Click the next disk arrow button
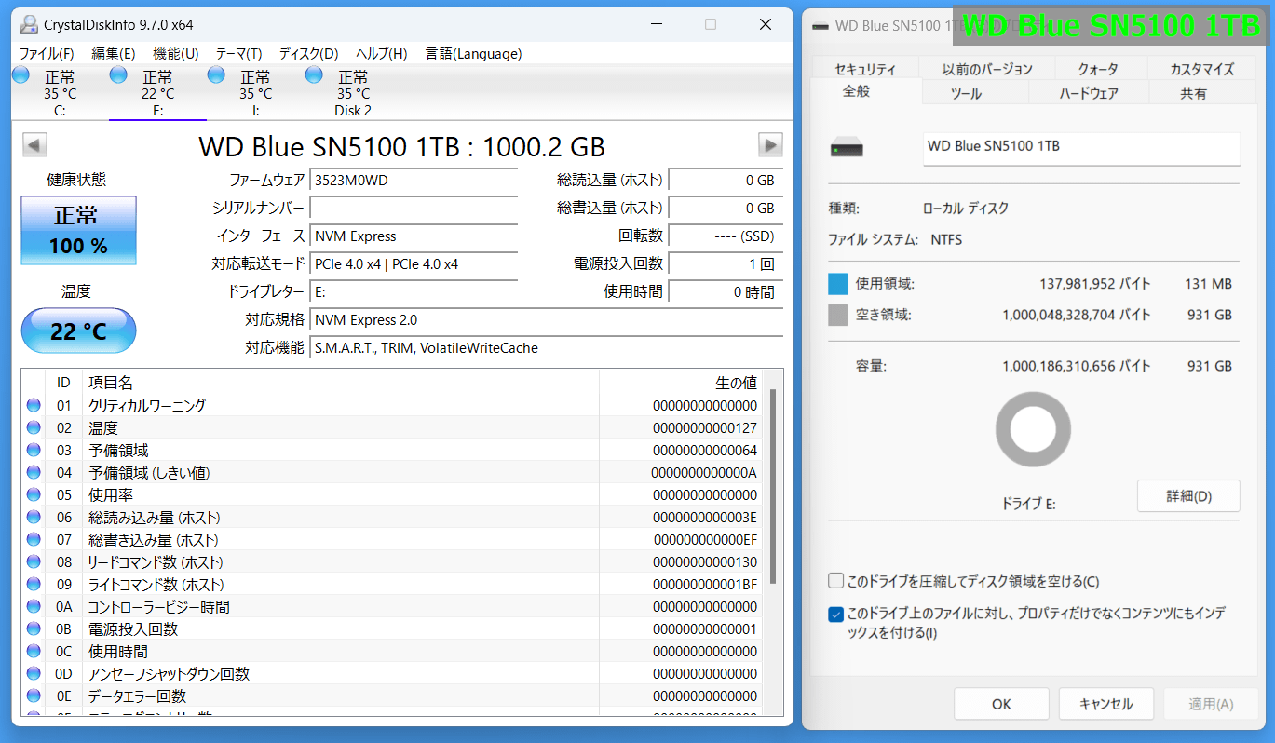 click(x=770, y=144)
